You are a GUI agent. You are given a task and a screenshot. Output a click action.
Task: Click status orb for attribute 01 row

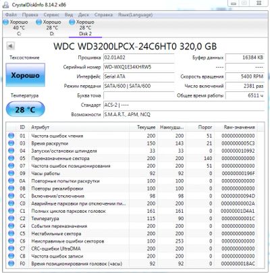pyautogui.click(x=11, y=136)
